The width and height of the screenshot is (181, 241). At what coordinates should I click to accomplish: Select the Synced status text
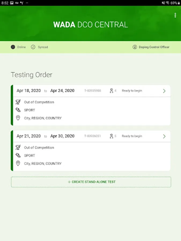[x=43, y=47]
